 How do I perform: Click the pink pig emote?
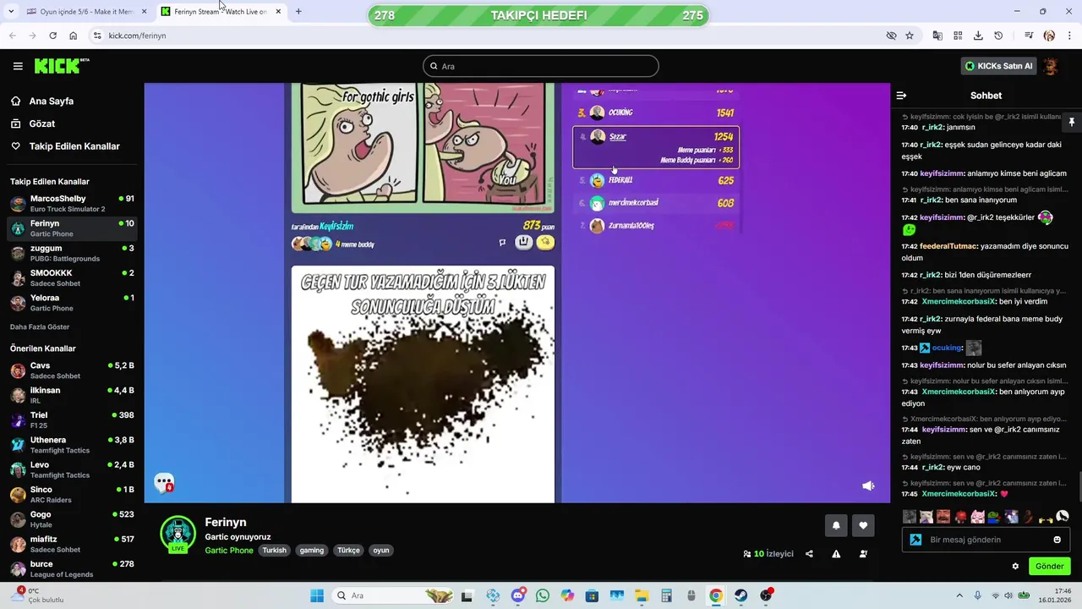coord(977,517)
